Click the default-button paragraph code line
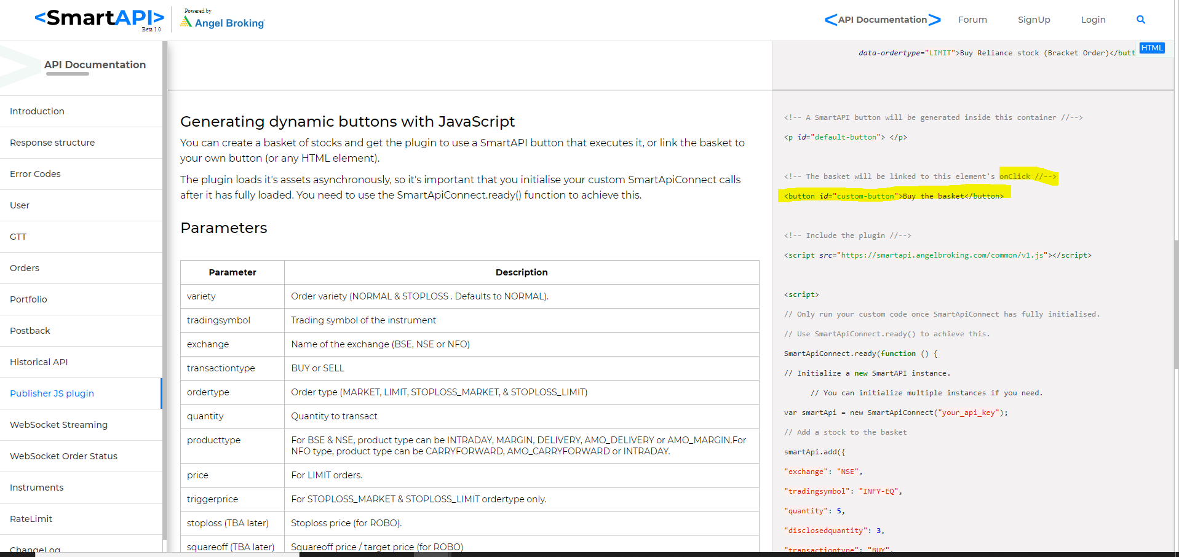The image size is (1179, 557). point(845,137)
